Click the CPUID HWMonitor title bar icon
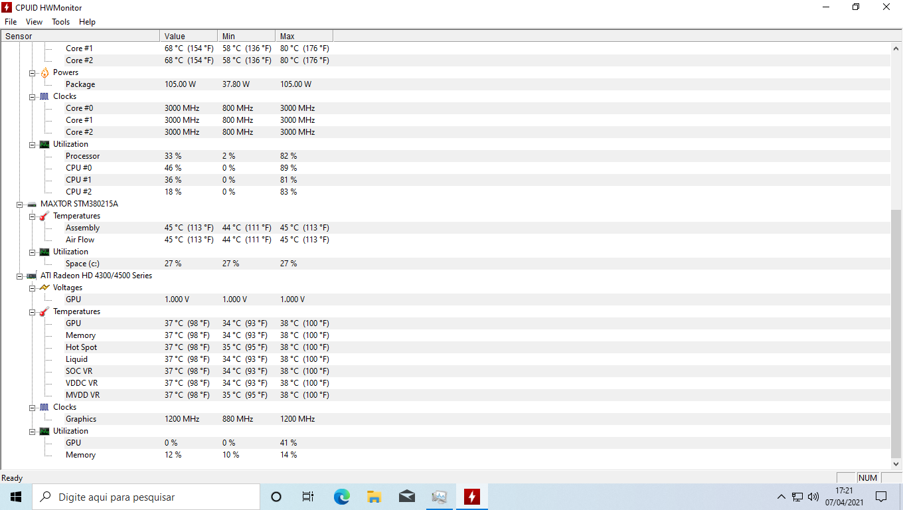 (x=7, y=7)
